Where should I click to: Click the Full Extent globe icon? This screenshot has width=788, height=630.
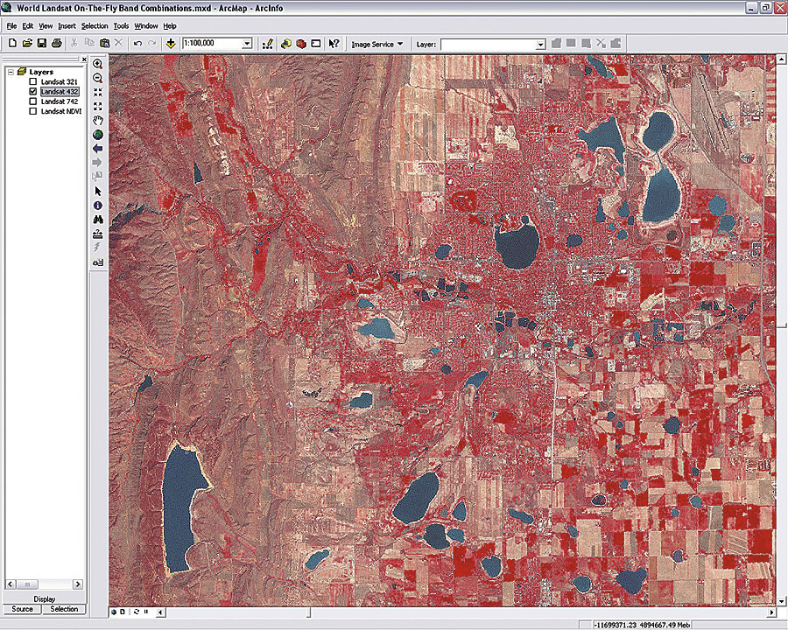[98, 134]
